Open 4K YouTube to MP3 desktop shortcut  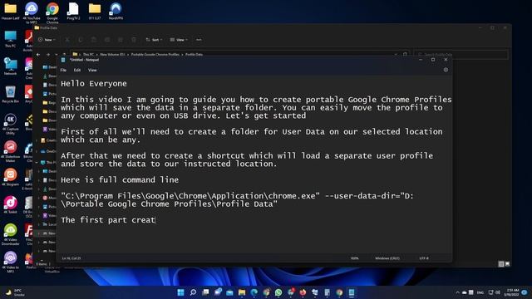pyautogui.click(x=32, y=12)
